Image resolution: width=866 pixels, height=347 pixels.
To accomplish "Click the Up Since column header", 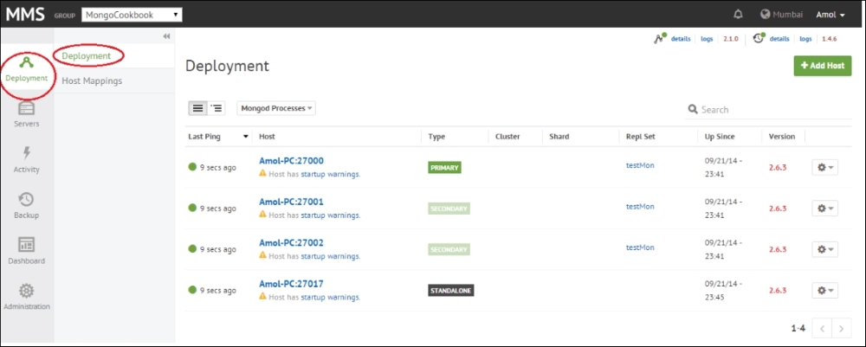I will pyautogui.click(x=719, y=136).
